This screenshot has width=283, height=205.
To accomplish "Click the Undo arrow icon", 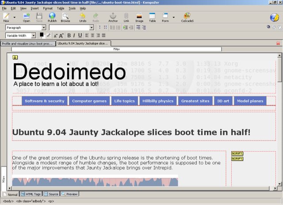I will click(83, 17).
